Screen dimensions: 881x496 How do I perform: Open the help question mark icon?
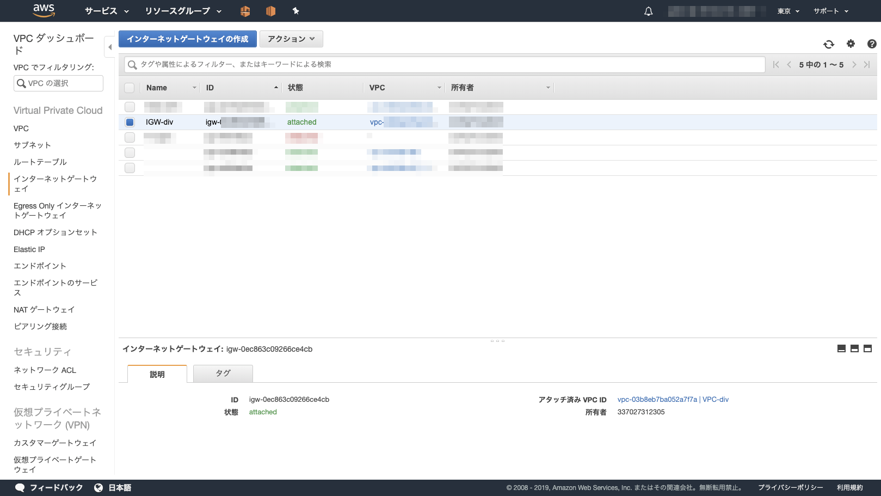tap(871, 44)
